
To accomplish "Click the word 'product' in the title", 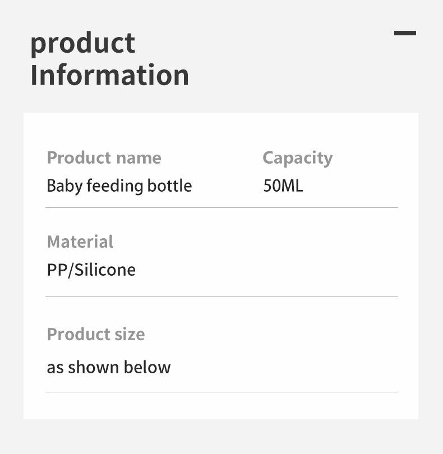I will point(83,44).
